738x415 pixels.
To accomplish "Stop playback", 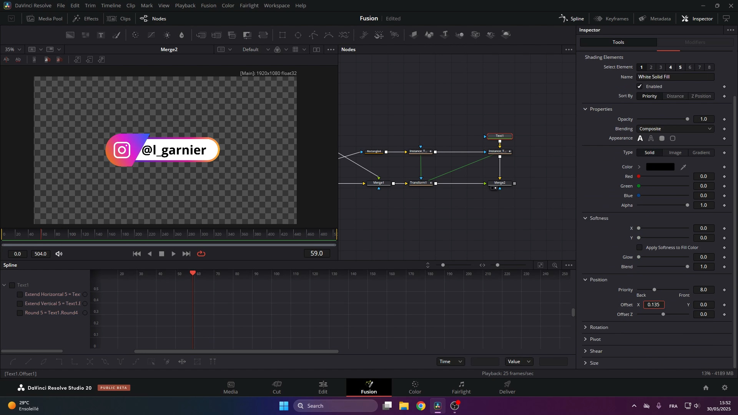I will 161,254.
